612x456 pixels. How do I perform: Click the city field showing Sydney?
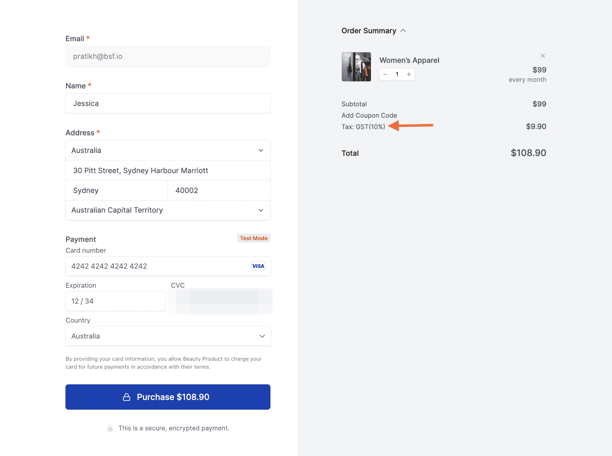[x=117, y=190]
